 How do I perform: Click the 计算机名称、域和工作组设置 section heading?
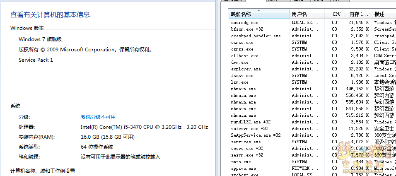pos(43,171)
